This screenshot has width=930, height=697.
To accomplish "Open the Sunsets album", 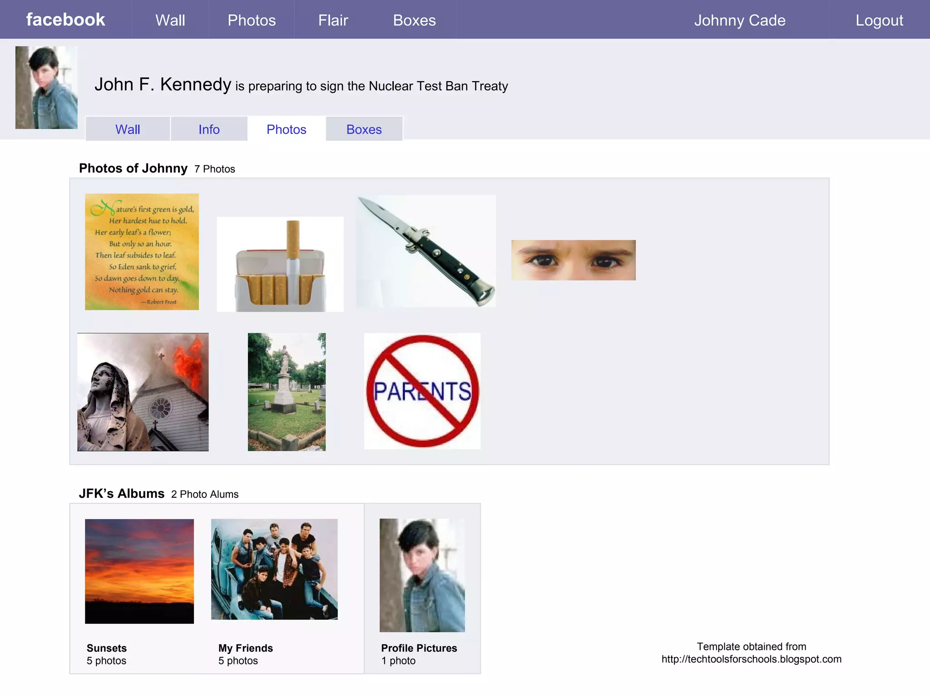I will (x=139, y=571).
